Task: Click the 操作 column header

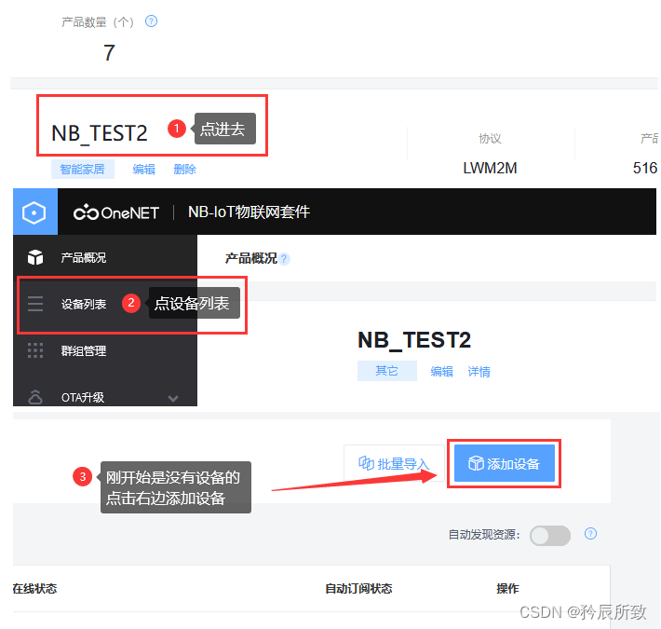Action: 507,589
